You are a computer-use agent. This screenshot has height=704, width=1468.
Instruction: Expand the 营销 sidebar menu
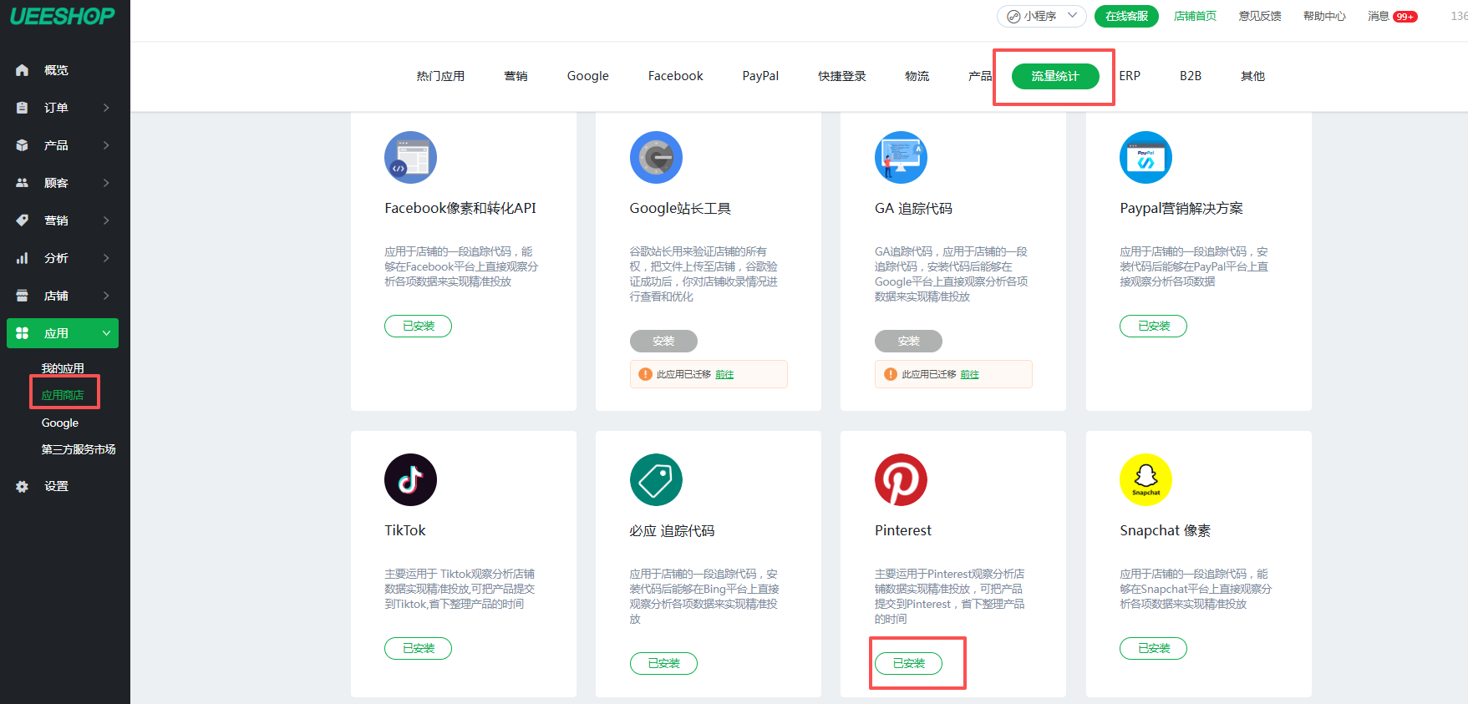tap(63, 220)
